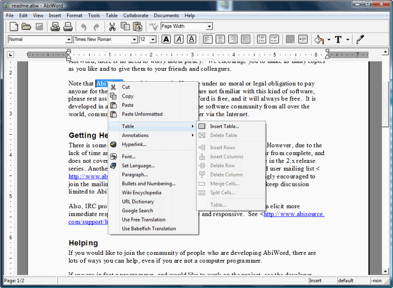Copy the selection using the toolbar copy icon
Viewport: 393px width, 288px height.
coord(125,26)
